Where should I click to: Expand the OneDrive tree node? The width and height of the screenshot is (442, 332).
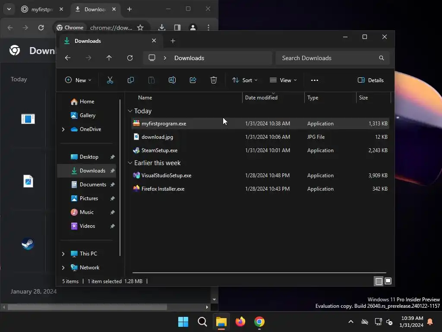click(63, 129)
